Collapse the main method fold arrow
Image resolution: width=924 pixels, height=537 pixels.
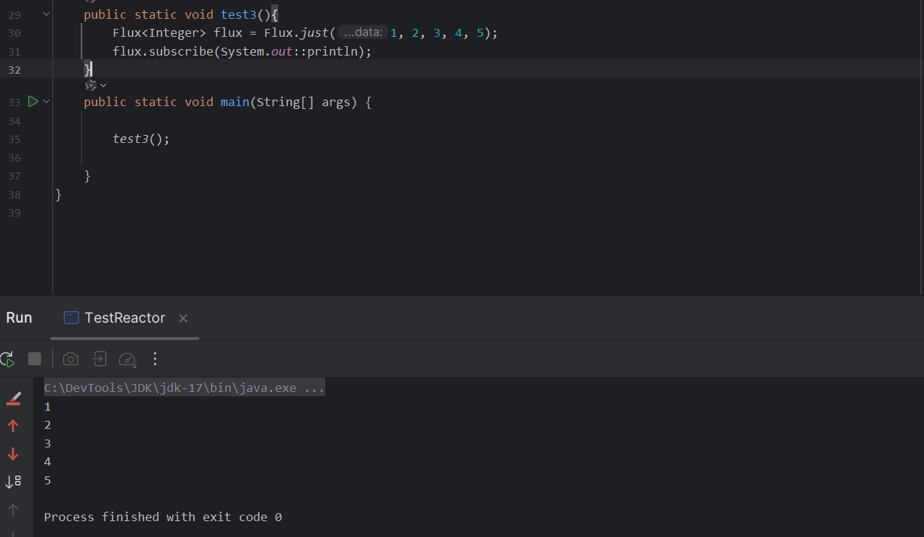[47, 102]
